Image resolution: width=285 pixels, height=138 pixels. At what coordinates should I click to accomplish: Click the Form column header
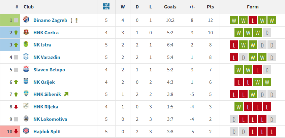click(x=253, y=7)
